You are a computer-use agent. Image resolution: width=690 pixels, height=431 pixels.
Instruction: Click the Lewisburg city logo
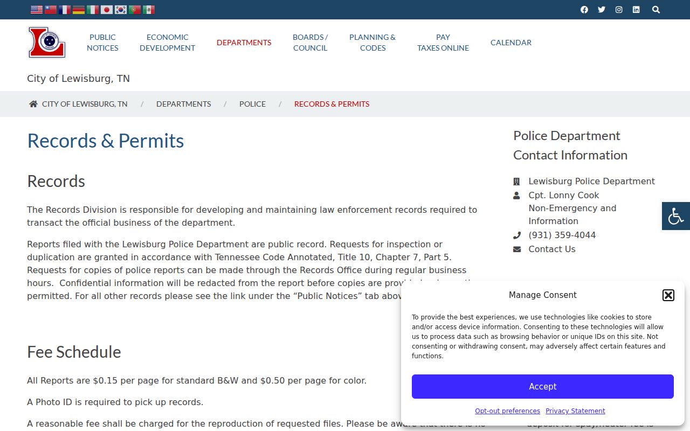click(x=47, y=43)
